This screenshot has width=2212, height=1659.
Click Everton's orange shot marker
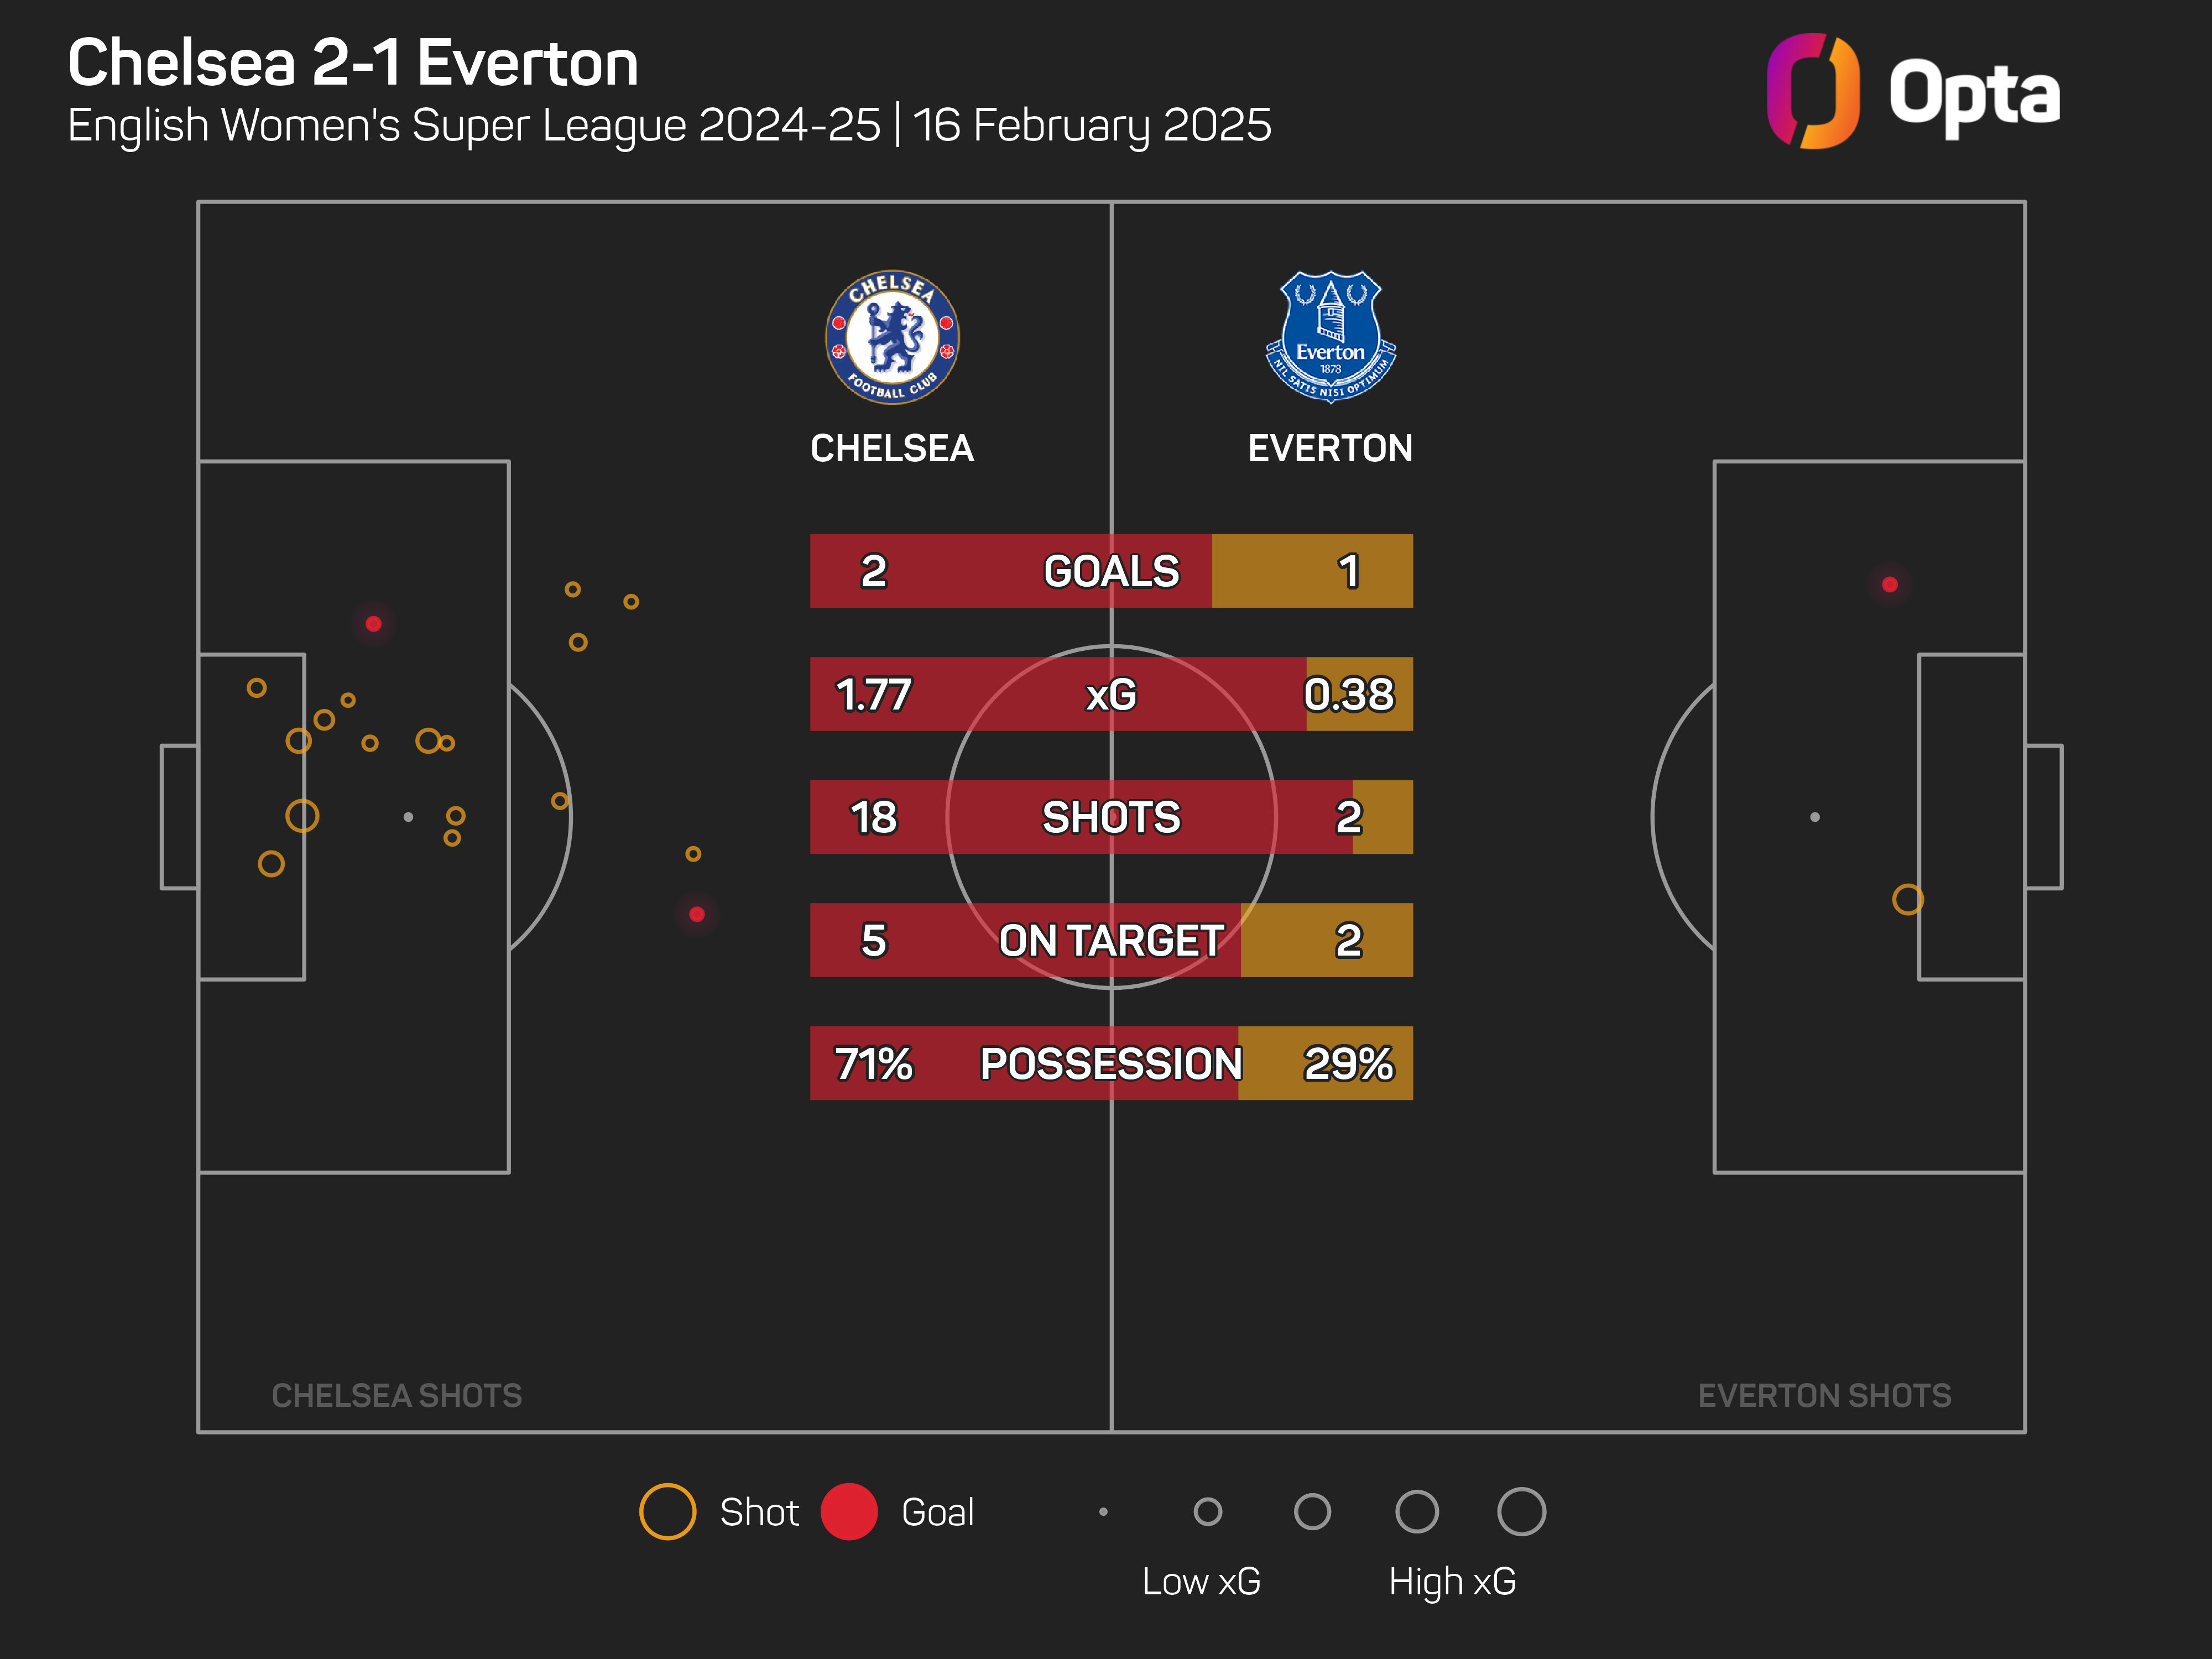point(1907,899)
